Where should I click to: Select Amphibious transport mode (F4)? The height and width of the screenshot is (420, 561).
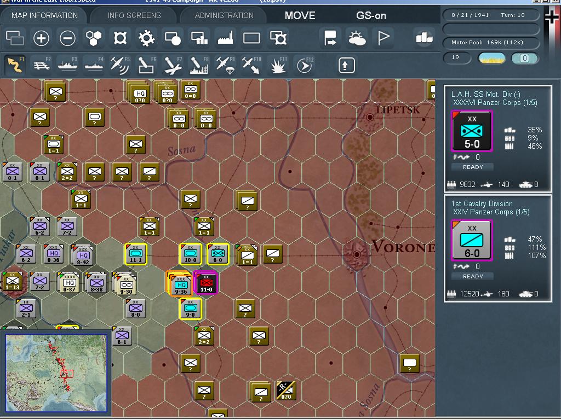94,65
